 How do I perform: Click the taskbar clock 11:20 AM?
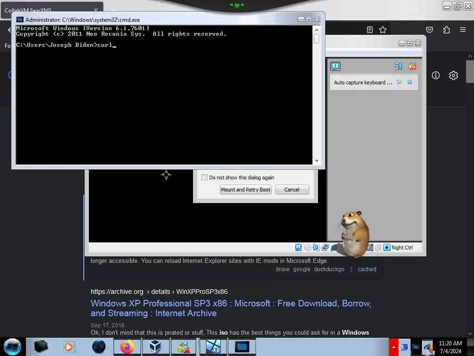(x=450, y=347)
